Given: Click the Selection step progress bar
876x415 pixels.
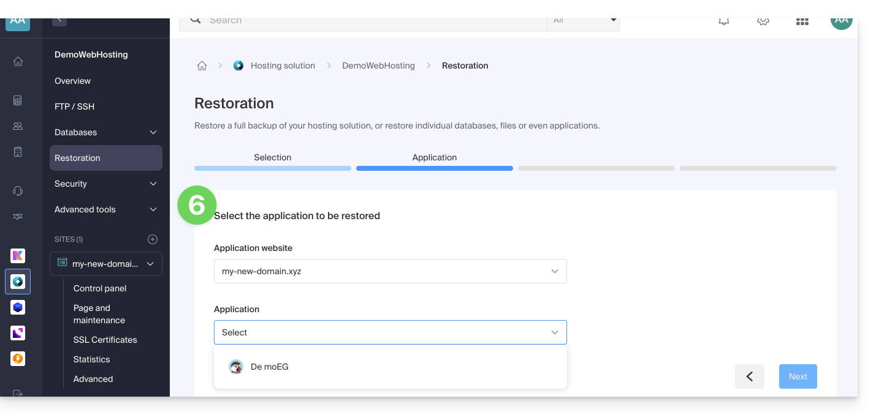Looking at the screenshot, I should click(x=272, y=168).
